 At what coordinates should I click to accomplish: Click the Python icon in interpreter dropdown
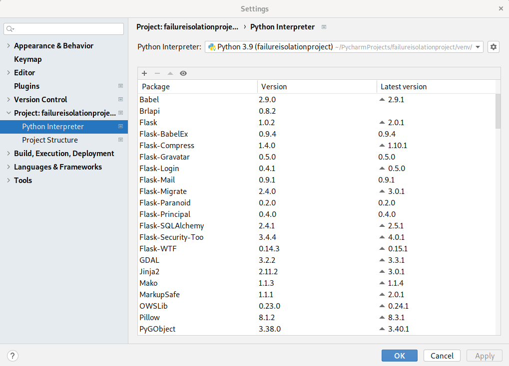212,47
